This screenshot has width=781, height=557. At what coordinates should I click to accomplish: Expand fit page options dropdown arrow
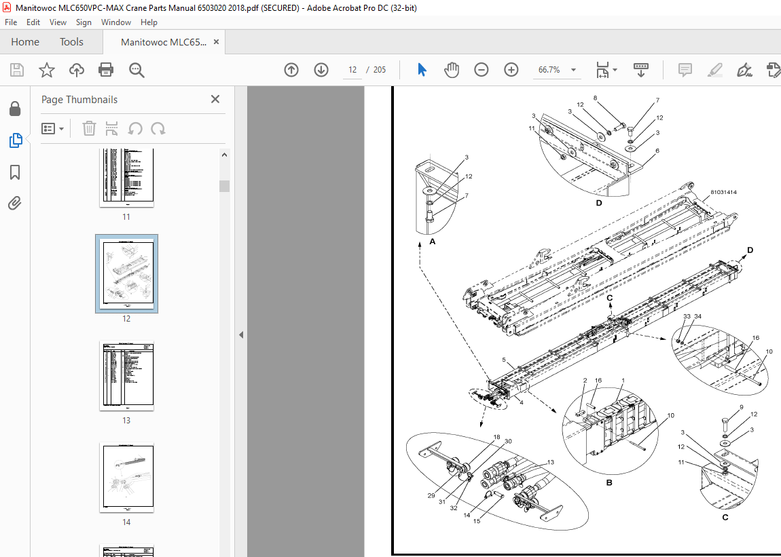pyautogui.click(x=615, y=70)
